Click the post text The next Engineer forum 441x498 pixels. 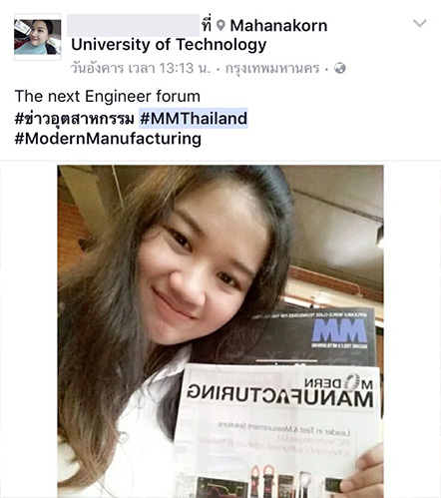coord(108,97)
